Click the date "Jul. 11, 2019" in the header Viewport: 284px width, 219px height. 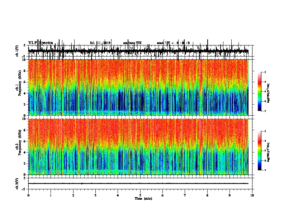[100, 43]
